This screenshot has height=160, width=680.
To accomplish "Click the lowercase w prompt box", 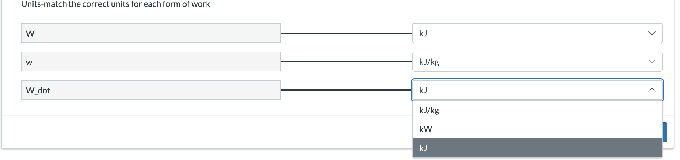I will tap(151, 61).
